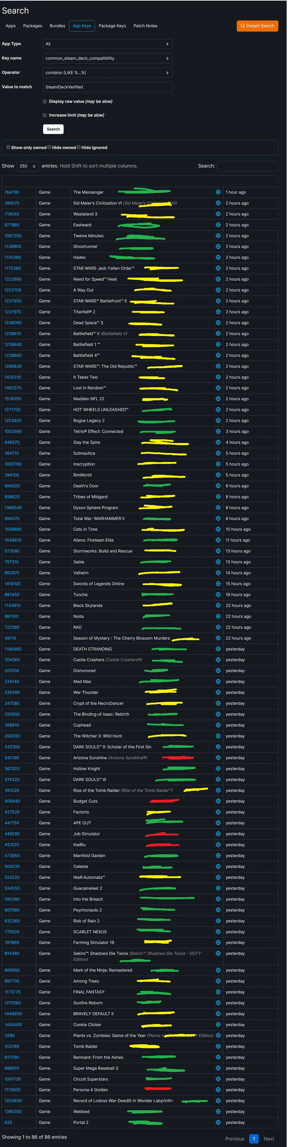
Task: Select the Bundles tab
Action: click(x=57, y=26)
